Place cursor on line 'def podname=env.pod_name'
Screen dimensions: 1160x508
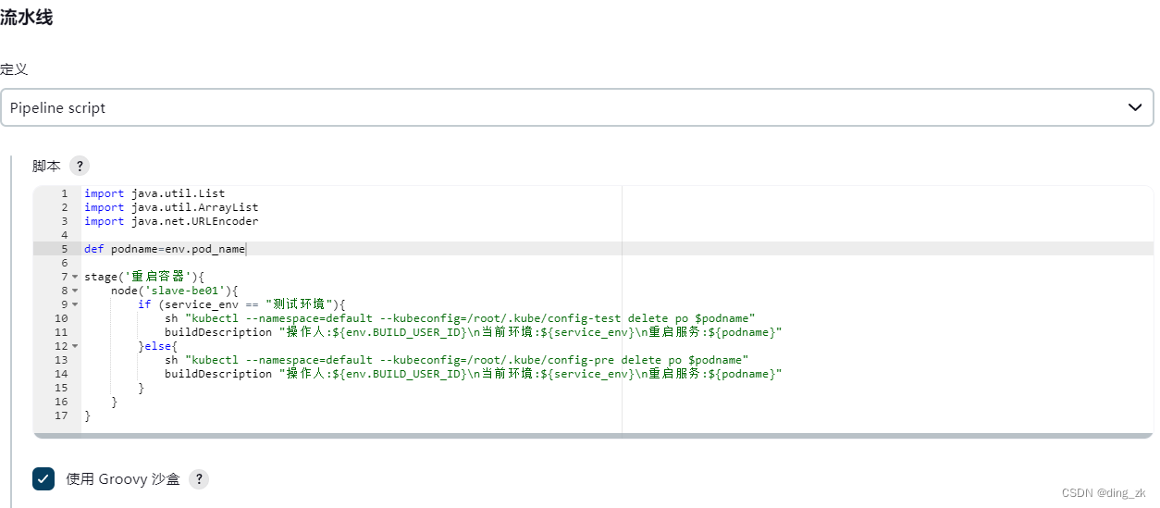[165, 249]
